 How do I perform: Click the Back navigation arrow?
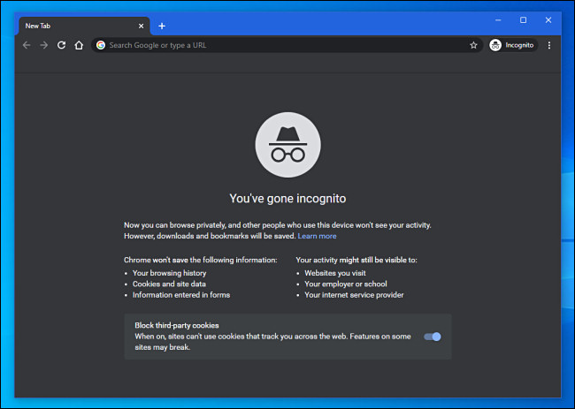coord(27,45)
